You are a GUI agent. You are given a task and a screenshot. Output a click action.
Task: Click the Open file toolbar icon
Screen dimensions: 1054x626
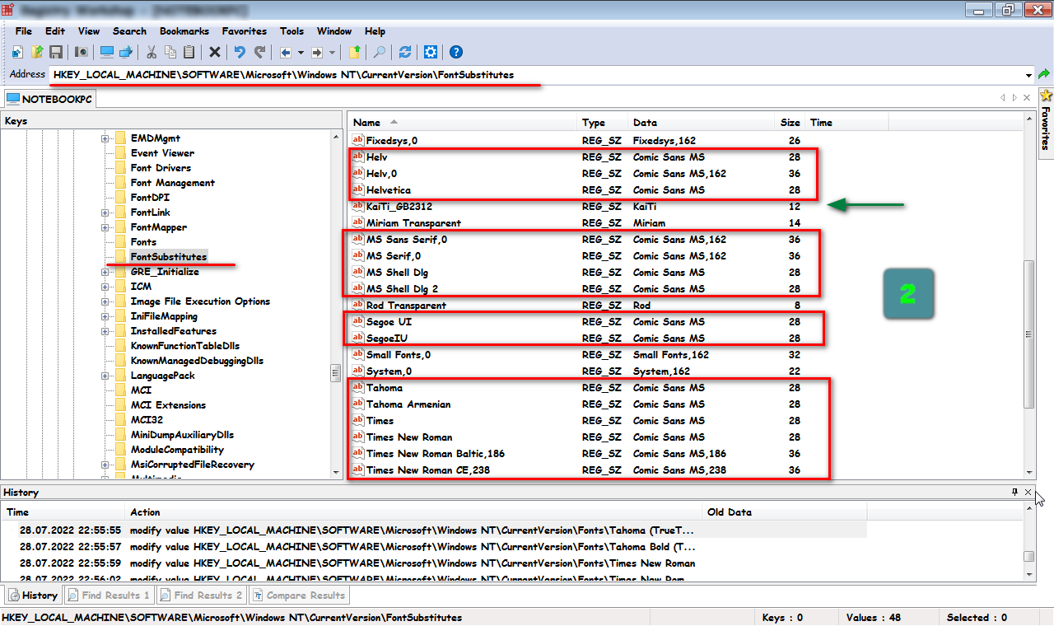pyautogui.click(x=37, y=52)
